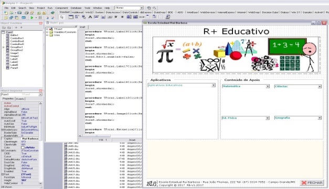
Task: Open the Geografia combo box
Action: (320, 118)
